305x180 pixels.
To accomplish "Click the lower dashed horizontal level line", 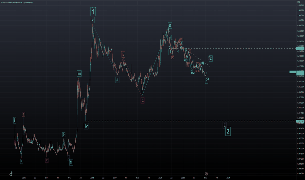I will 190,121.
